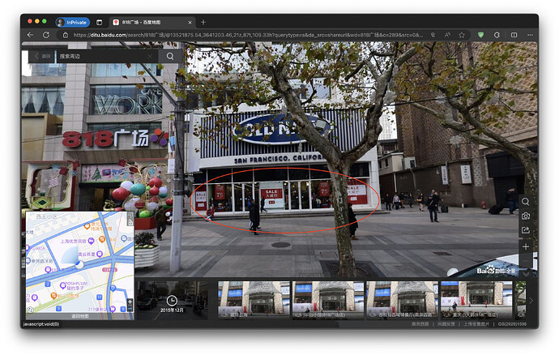559x355 pixels.
Task: Show next thumbnails with right chevron arrow
Action: click(531, 301)
